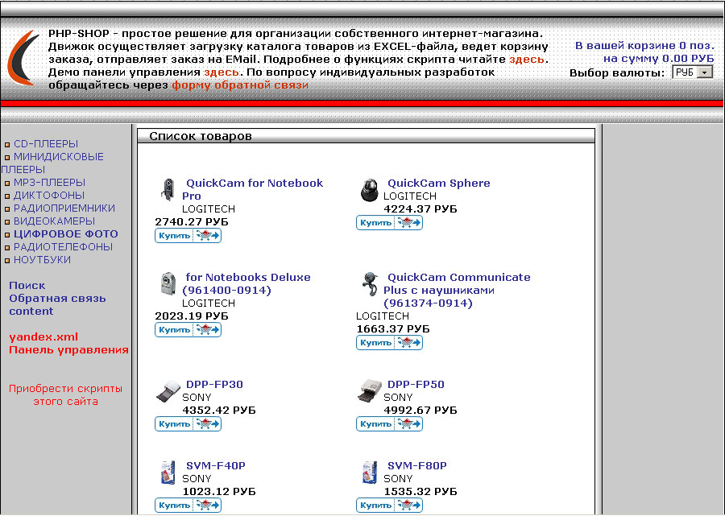Go to the НОУТБУКИ category
725x516 pixels.
tap(42, 260)
